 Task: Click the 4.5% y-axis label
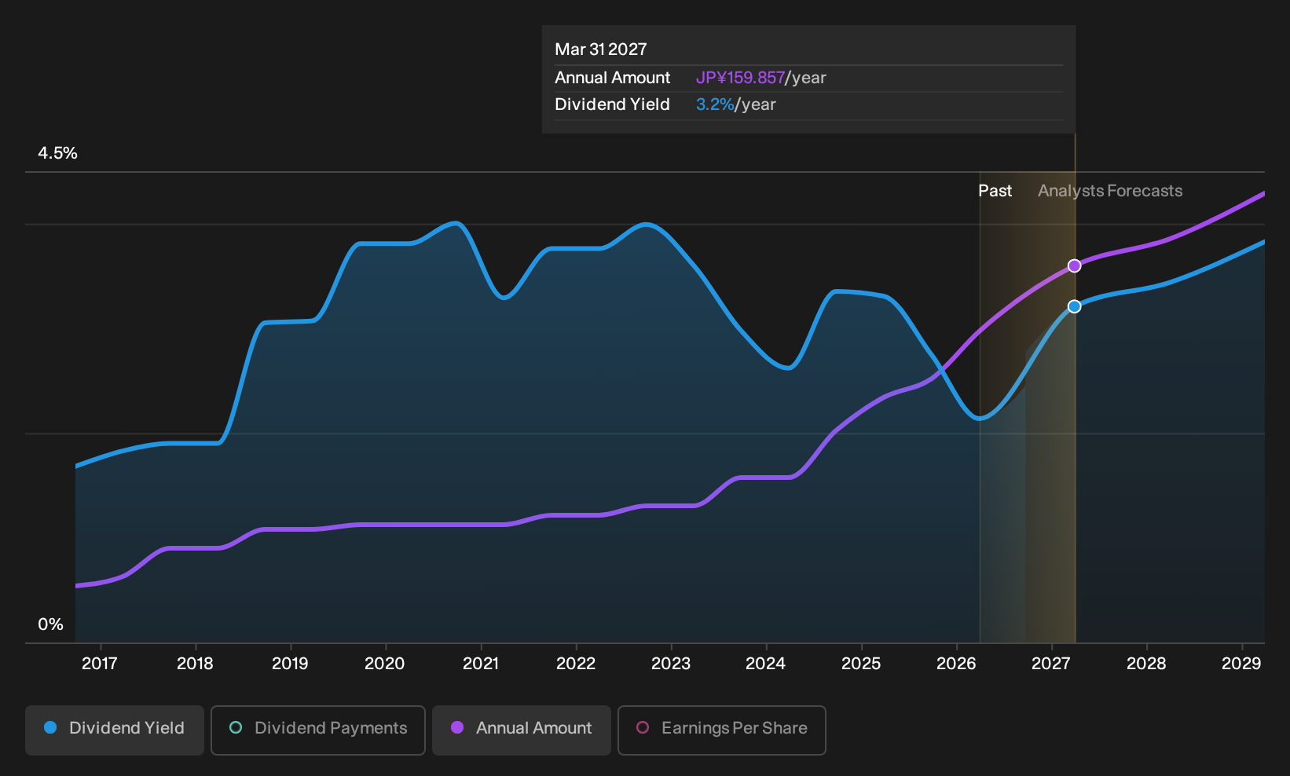57,153
